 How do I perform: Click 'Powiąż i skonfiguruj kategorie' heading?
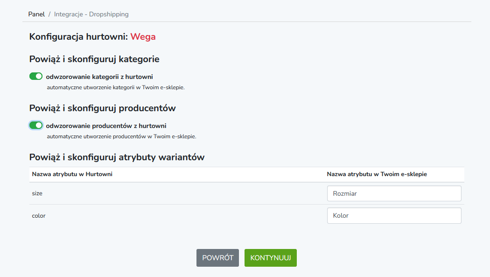click(x=94, y=59)
